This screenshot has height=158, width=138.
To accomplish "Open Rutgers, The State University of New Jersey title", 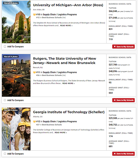I will pos(64,61).
